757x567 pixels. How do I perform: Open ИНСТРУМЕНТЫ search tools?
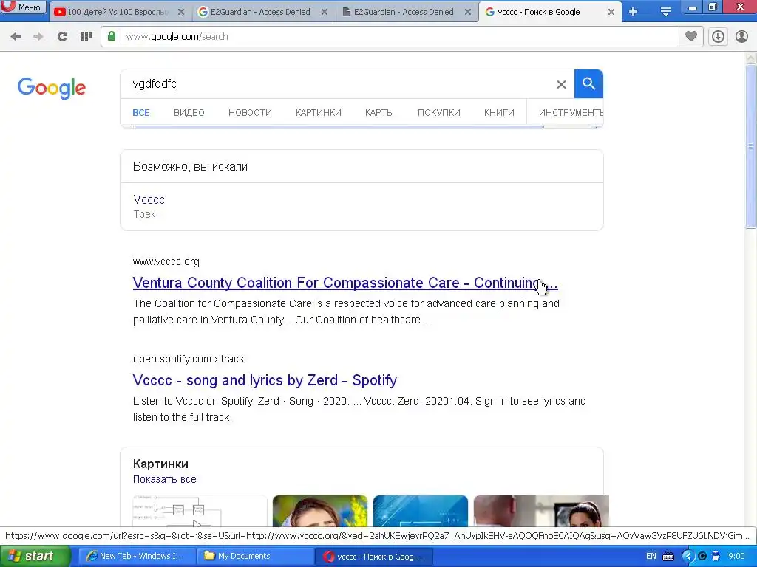570,113
